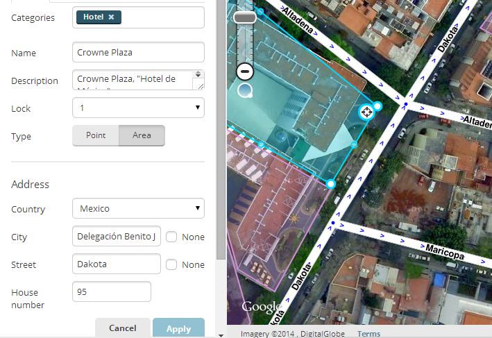Open the Country dropdown showing Mexico
492x338 pixels.
tap(138, 208)
